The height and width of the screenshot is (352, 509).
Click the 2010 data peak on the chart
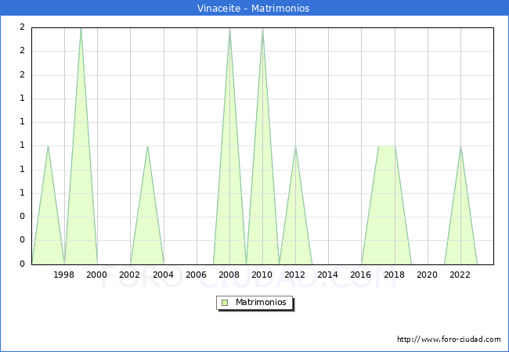262,28
